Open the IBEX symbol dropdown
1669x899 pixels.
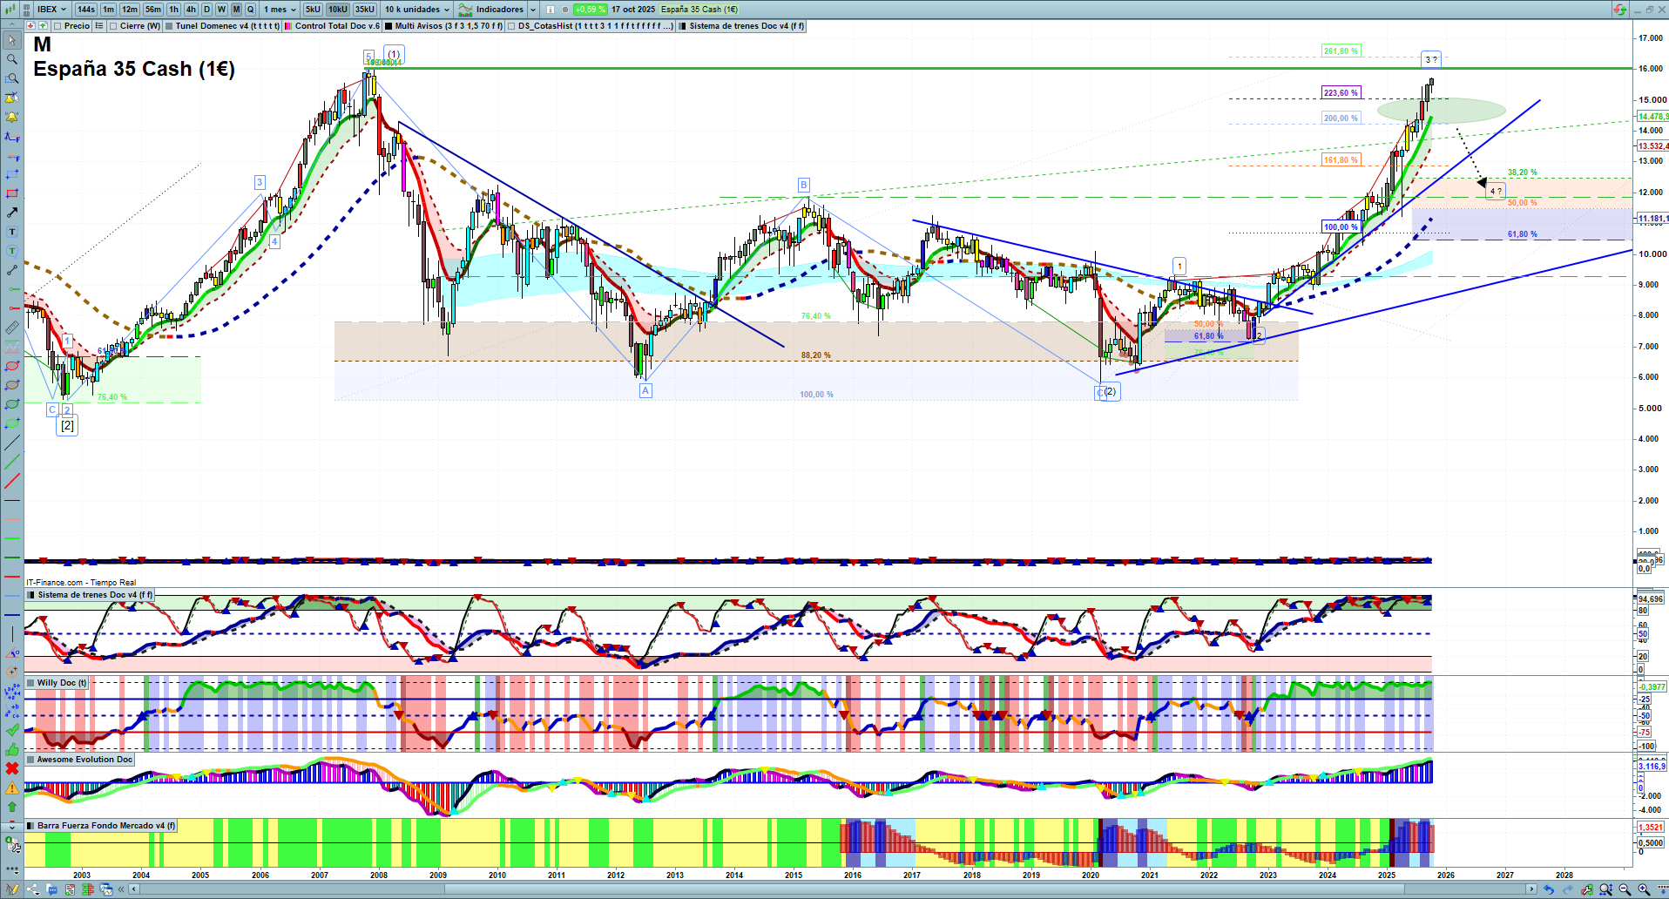pyautogui.click(x=51, y=10)
